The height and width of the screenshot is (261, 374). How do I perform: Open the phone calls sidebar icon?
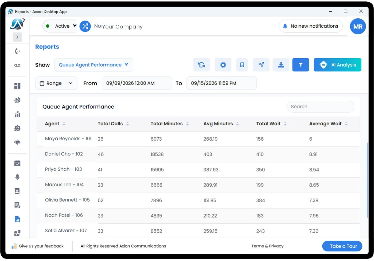click(x=17, y=51)
